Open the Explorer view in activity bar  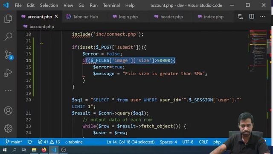pos(8,19)
